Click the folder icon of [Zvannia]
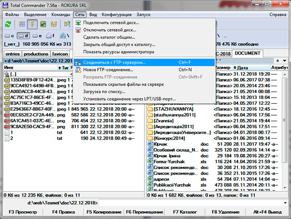291x219 pixels. tap(150, 121)
